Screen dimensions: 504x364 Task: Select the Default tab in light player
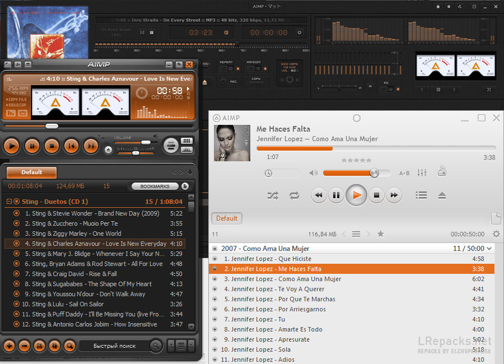click(227, 218)
